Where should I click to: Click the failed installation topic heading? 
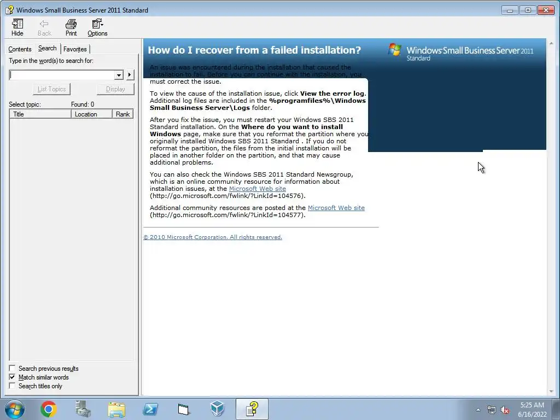coord(254,50)
